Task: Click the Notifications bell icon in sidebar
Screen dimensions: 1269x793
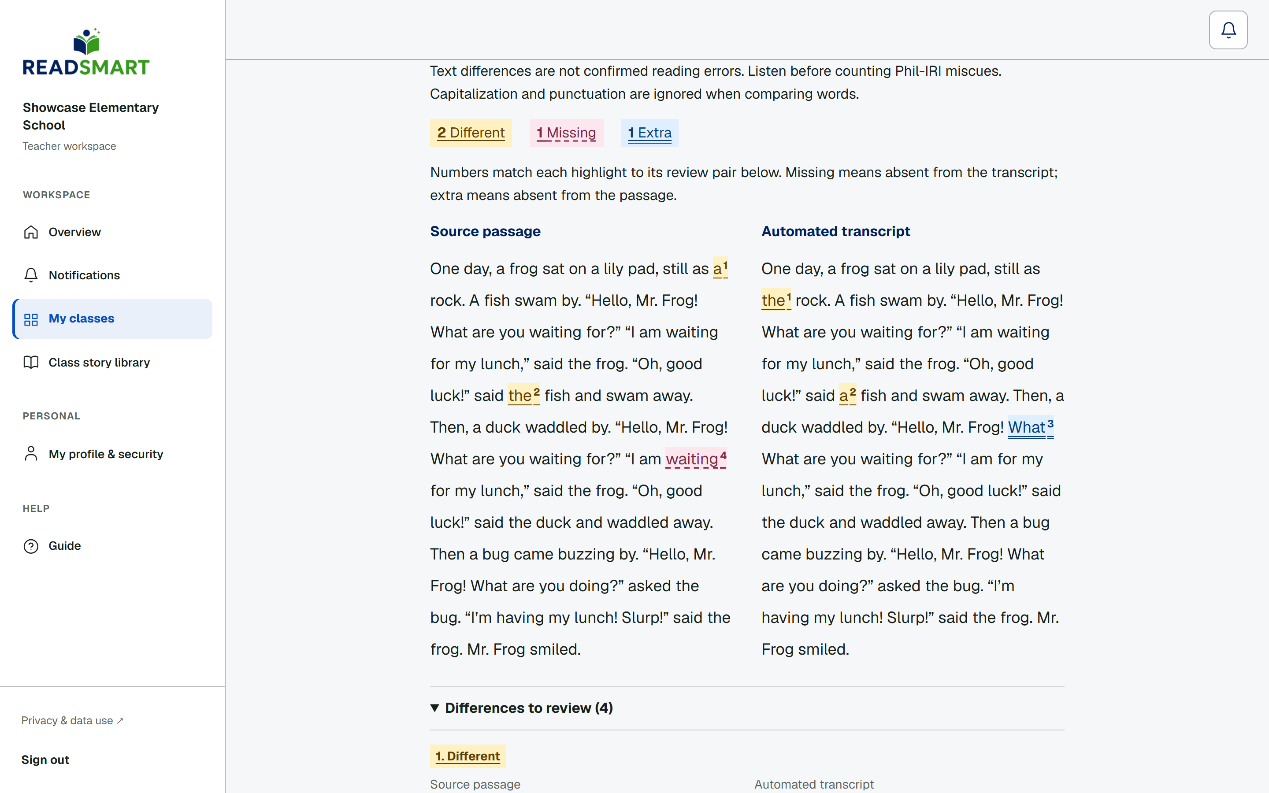Action: point(31,275)
